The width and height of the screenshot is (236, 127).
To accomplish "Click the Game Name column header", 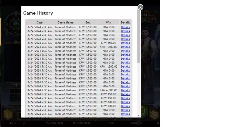I will point(65,22).
